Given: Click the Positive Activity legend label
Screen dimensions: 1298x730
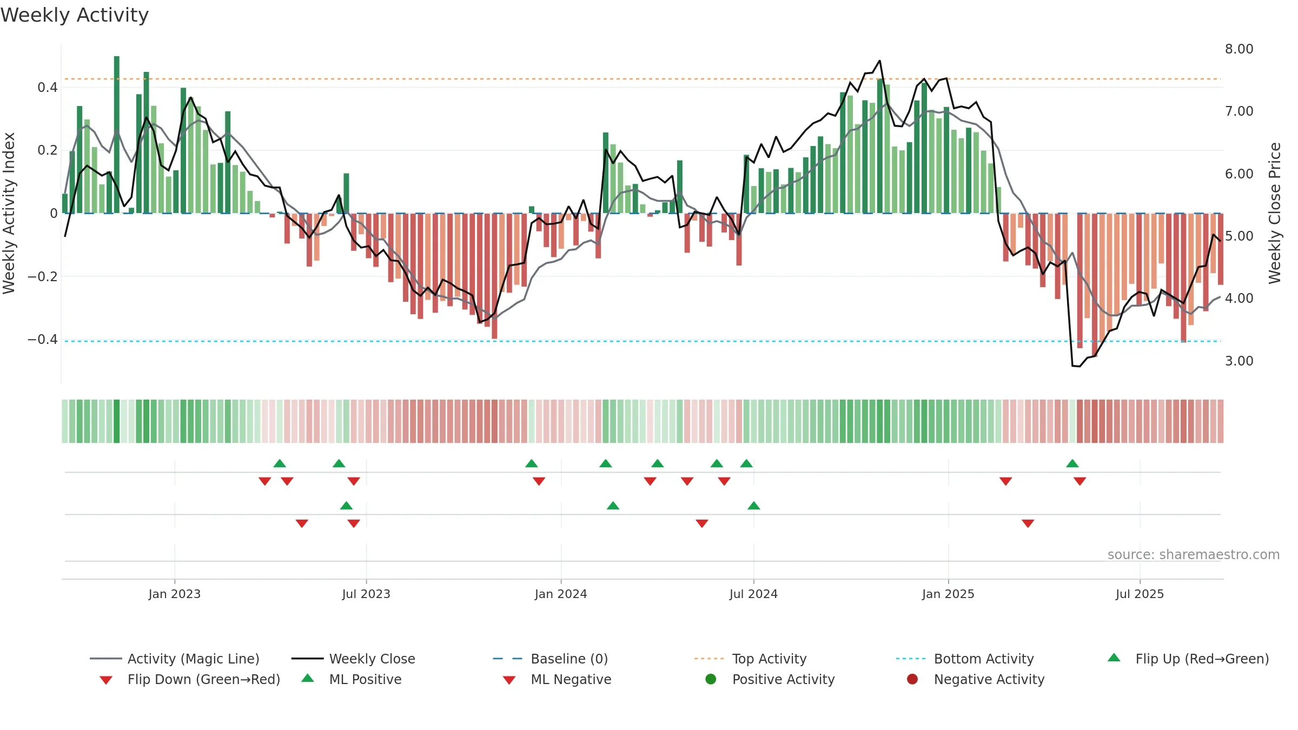Looking at the screenshot, I should (784, 679).
